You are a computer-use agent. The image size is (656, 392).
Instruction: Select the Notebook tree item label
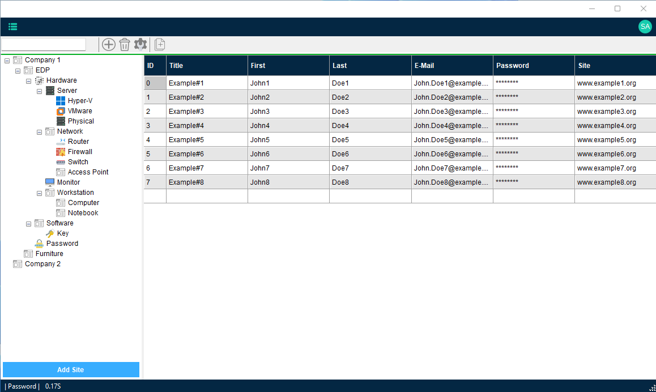tap(83, 213)
